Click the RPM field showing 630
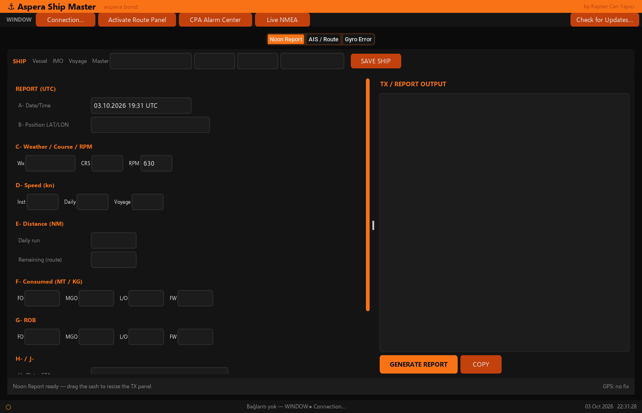642x413 pixels. (x=156, y=163)
